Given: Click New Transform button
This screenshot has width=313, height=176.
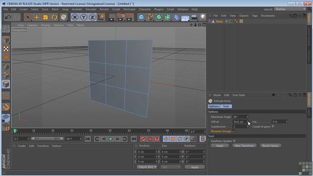Looking at the screenshot, I should (245, 146).
